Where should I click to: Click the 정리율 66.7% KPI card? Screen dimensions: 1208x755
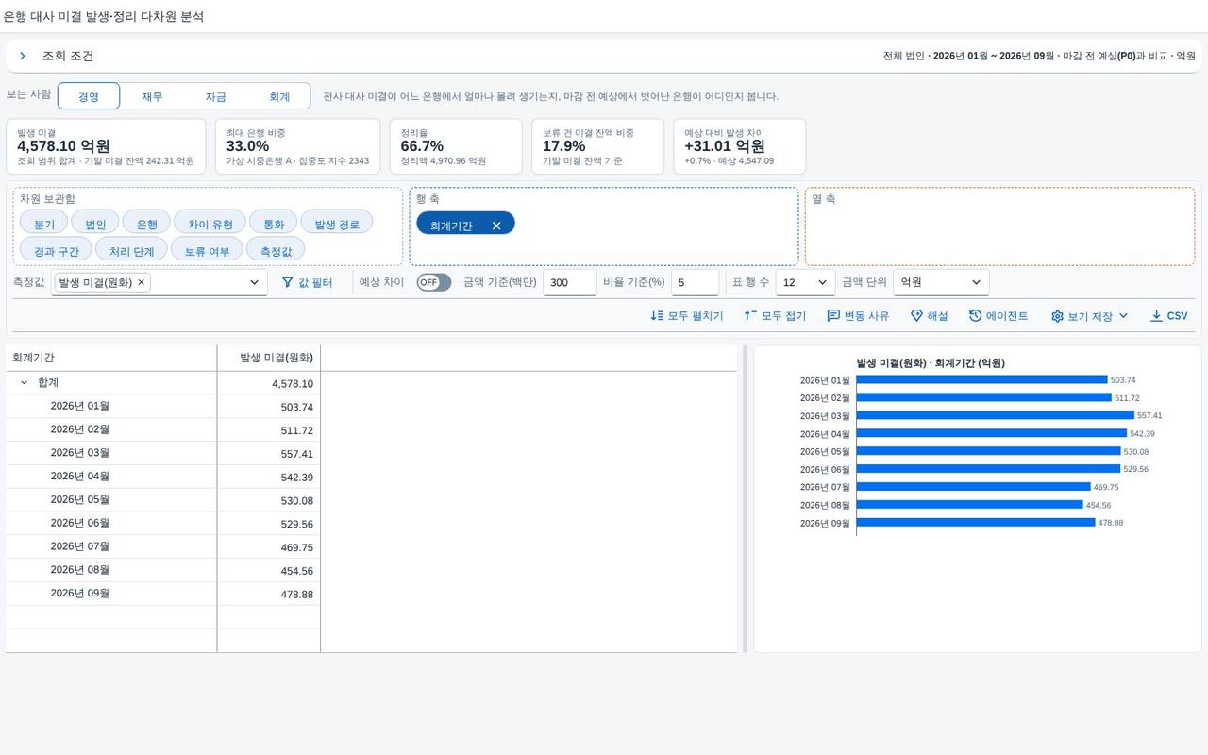click(x=456, y=146)
